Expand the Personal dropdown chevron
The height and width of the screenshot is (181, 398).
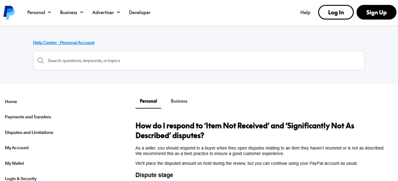click(49, 12)
